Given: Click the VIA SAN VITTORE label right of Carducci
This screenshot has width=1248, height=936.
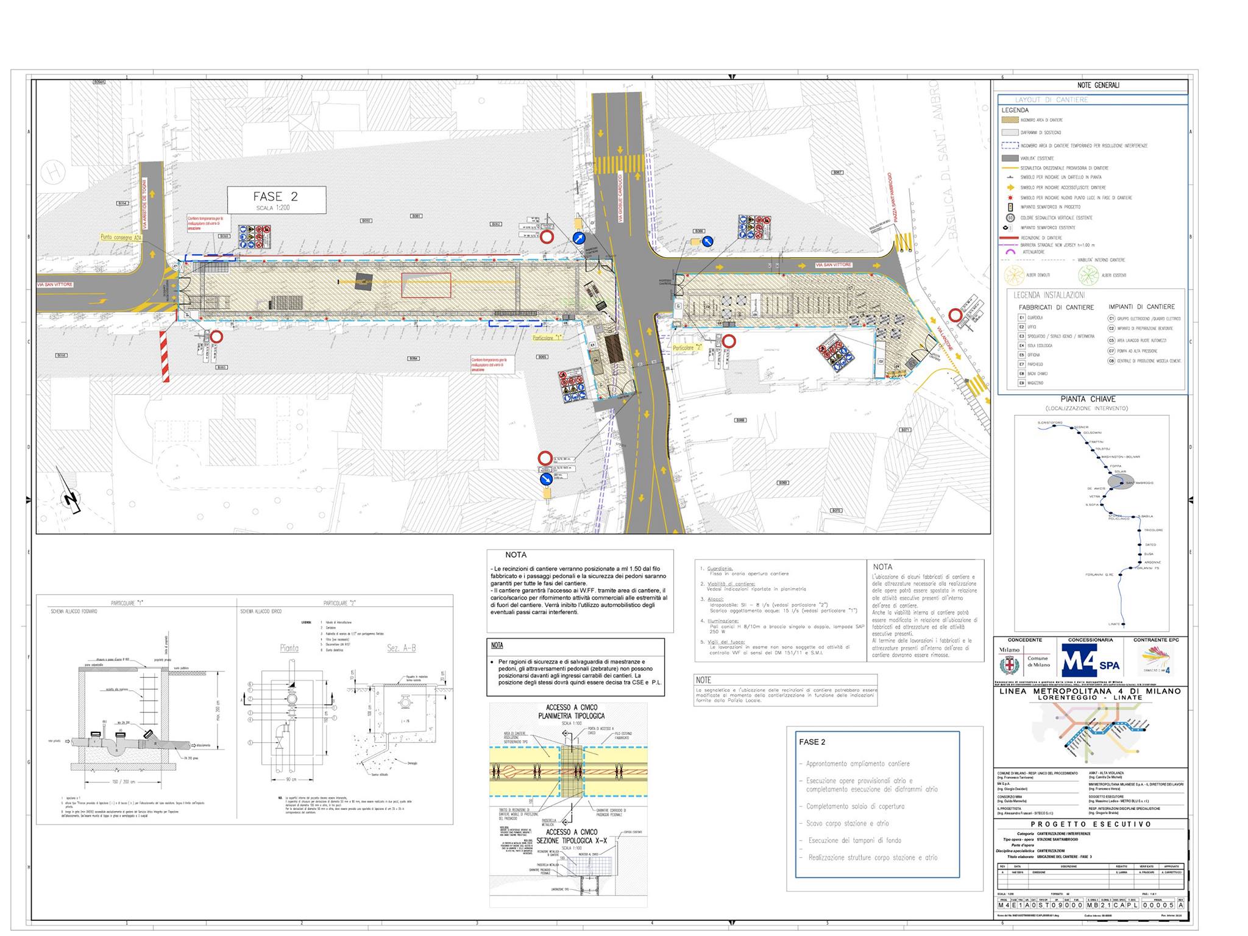Looking at the screenshot, I should (834, 265).
